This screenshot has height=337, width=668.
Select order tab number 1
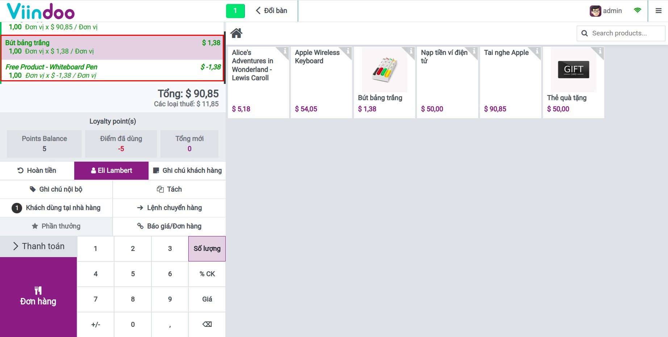(x=235, y=11)
